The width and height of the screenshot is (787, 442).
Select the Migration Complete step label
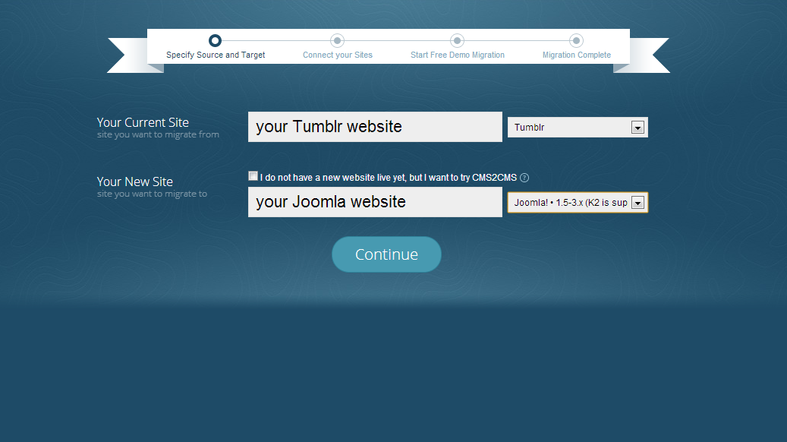[x=576, y=55]
